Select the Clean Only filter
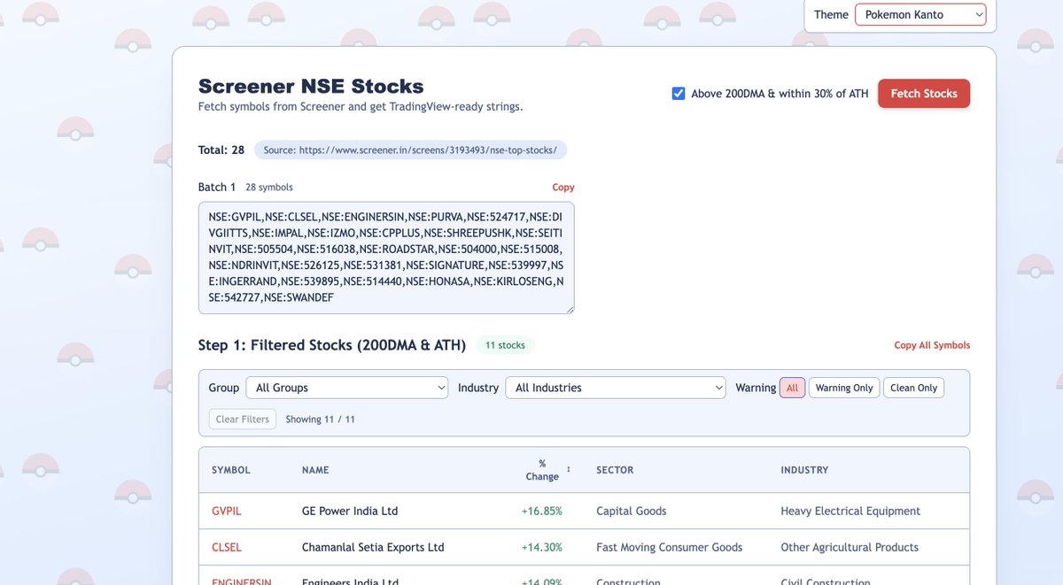 [x=914, y=388]
